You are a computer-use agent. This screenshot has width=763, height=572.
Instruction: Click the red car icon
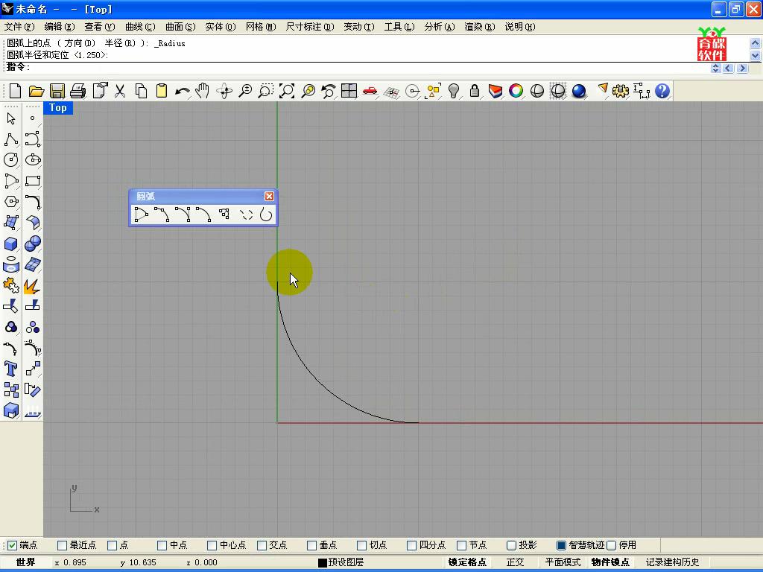click(x=370, y=91)
